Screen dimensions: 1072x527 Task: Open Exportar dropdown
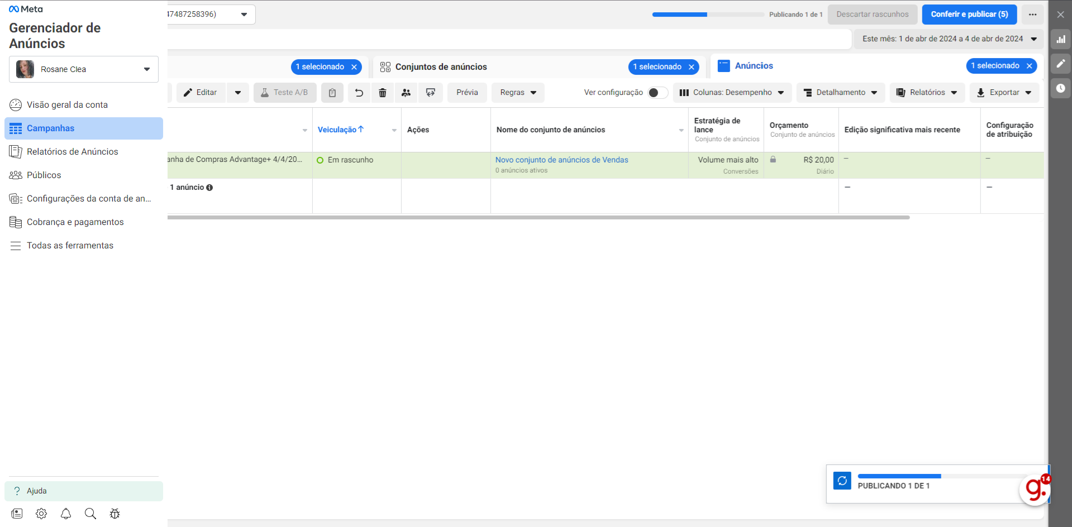(x=1004, y=93)
